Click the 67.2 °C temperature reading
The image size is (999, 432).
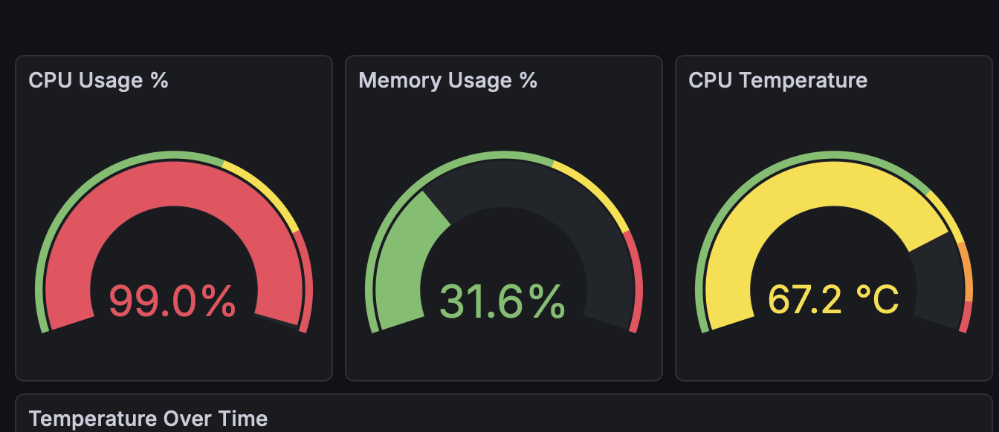(x=833, y=299)
